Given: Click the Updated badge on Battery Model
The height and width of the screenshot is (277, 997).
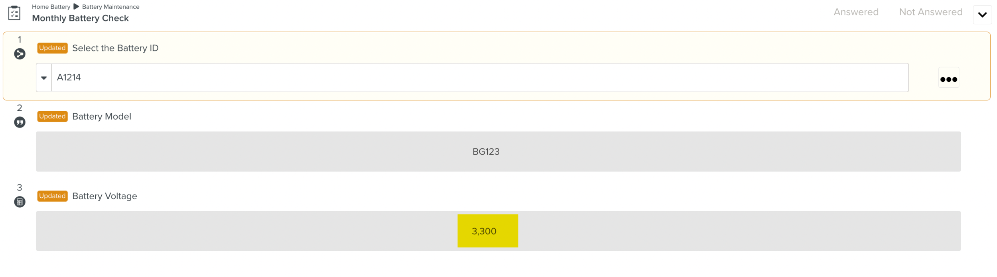Looking at the screenshot, I should [52, 116].
